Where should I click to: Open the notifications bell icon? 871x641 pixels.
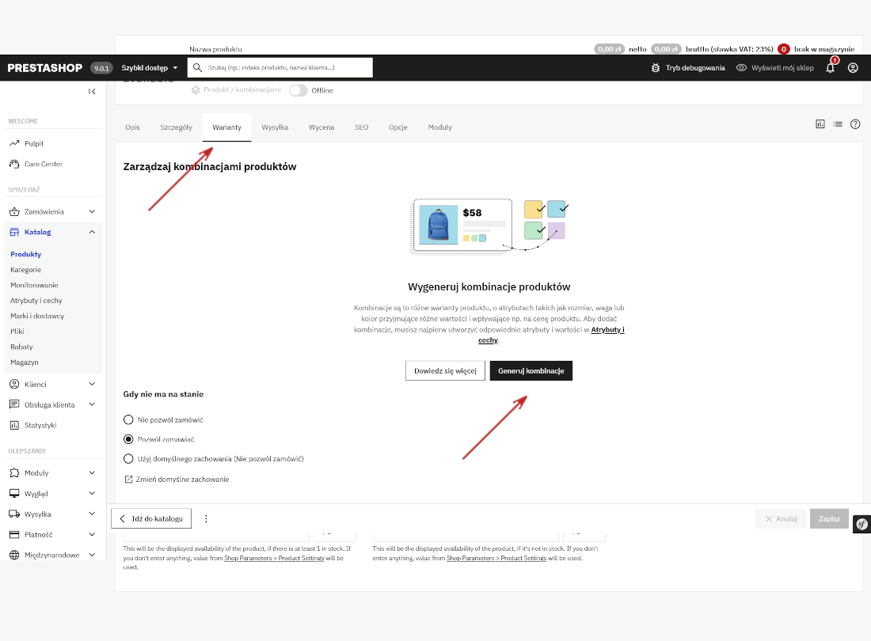[830, 68]
